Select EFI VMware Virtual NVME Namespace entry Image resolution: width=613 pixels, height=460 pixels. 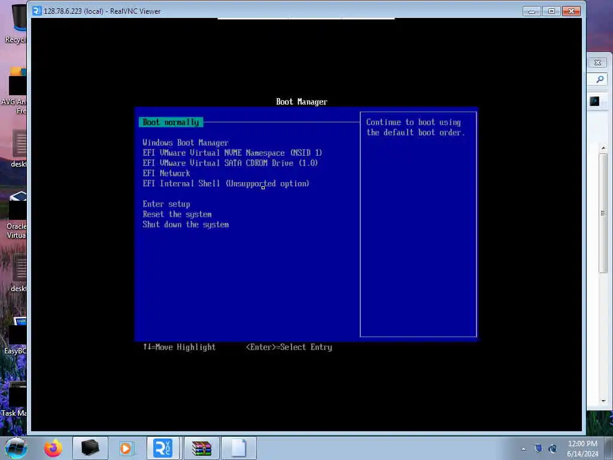[232, 153]
